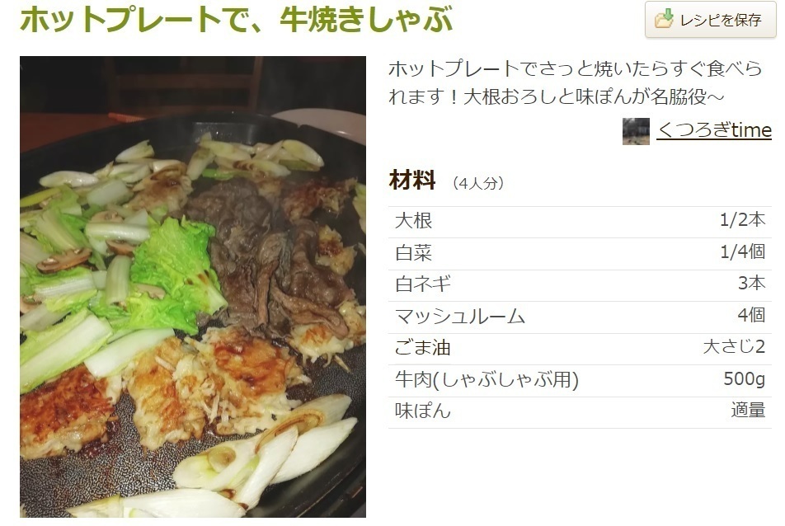Click the 大さじ2 sesame oil quantity
This screenshot has width=785, height=526.
(734, 347)
